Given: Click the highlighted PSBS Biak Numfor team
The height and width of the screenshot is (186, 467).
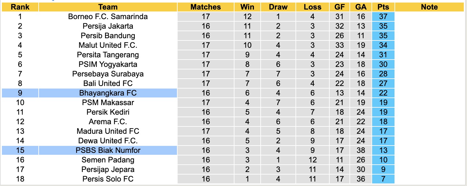Looking at the screenshot, I should pyautogui.click(x=108, y=150).
